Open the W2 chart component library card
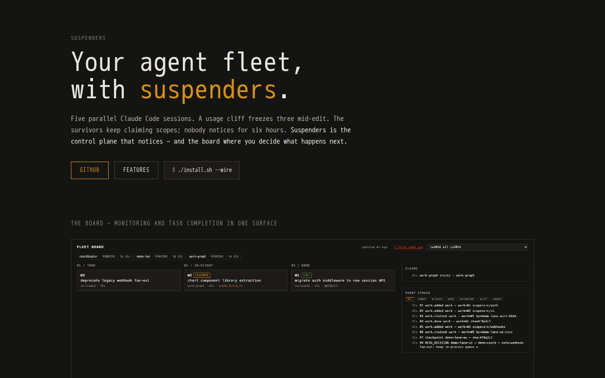The image size is (605, 378). 236,280
